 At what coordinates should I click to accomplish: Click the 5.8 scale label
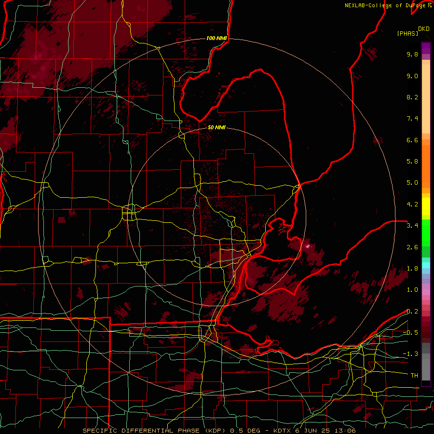(x=412, y=162)
